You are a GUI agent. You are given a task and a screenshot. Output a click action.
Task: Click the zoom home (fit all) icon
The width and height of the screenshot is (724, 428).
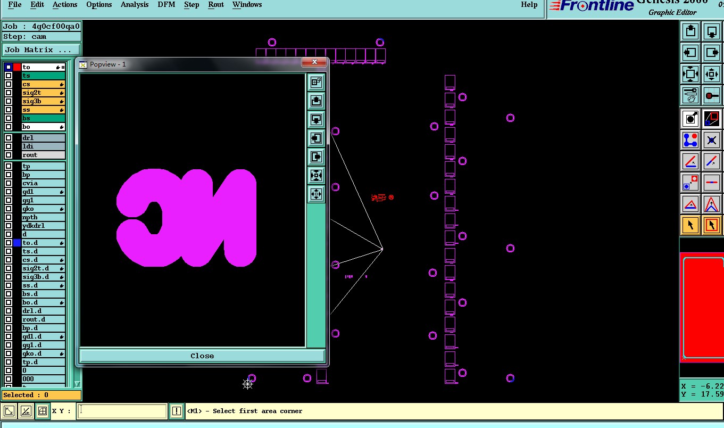(x=690, y=73)
